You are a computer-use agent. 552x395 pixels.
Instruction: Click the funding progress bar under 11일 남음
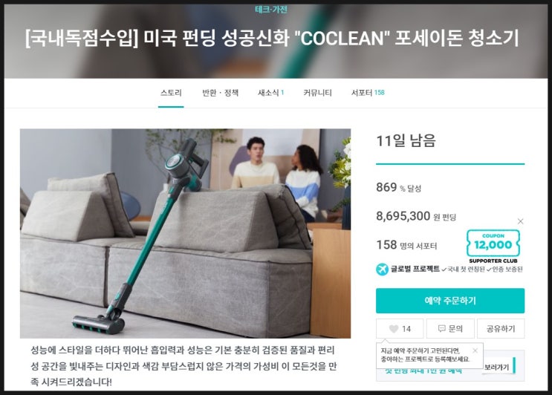[450, 164]
